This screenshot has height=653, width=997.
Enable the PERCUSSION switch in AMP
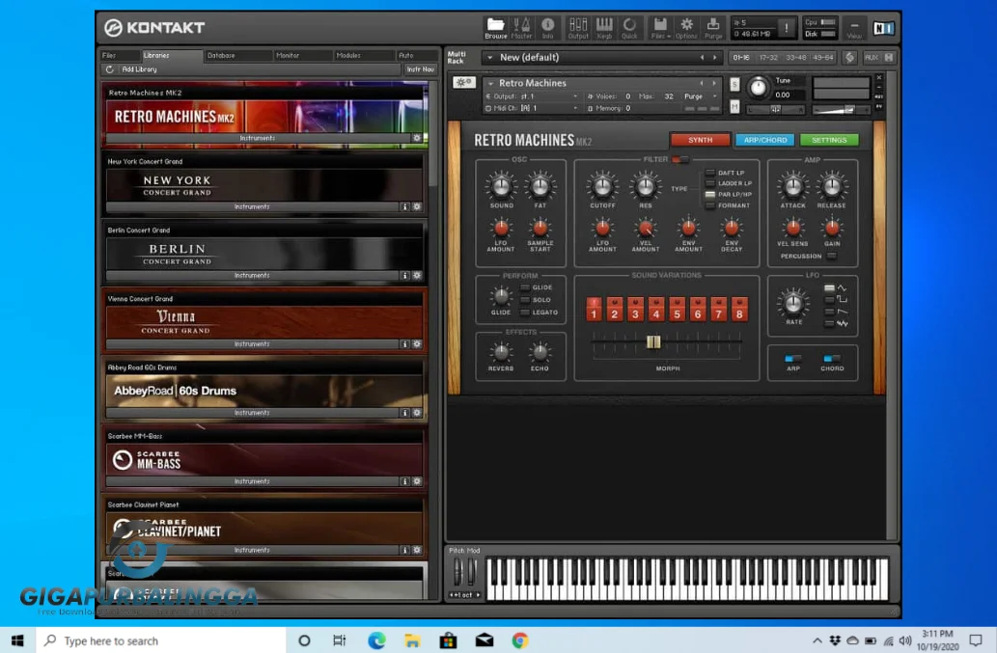(x=832, y=256)
